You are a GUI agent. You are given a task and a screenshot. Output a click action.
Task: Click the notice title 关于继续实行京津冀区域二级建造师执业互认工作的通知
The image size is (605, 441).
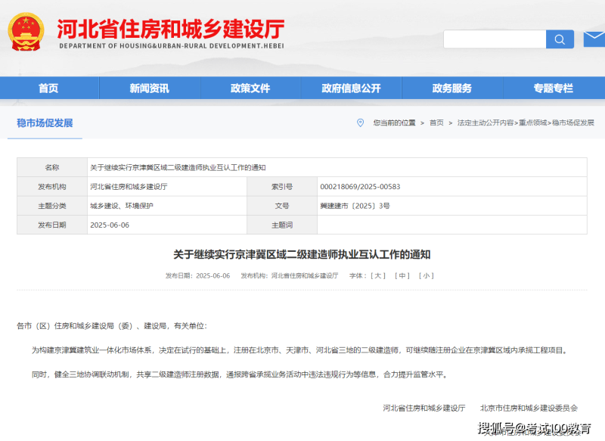302,253
